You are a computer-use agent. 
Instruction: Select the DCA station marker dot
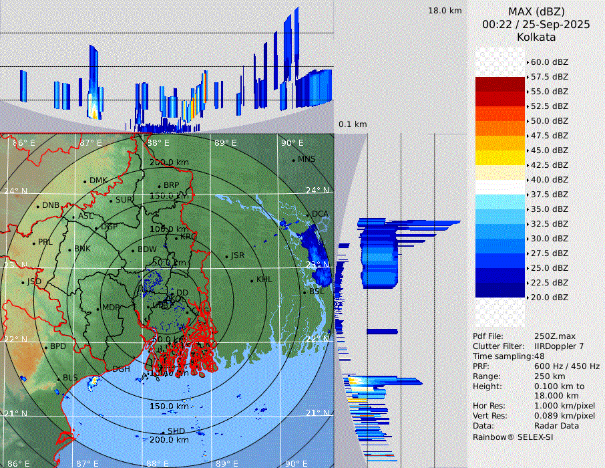tap(308, 215)
